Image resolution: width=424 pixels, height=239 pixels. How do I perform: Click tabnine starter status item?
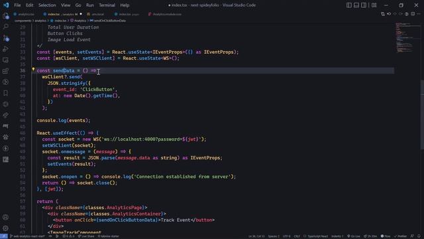tap(109, 236)
